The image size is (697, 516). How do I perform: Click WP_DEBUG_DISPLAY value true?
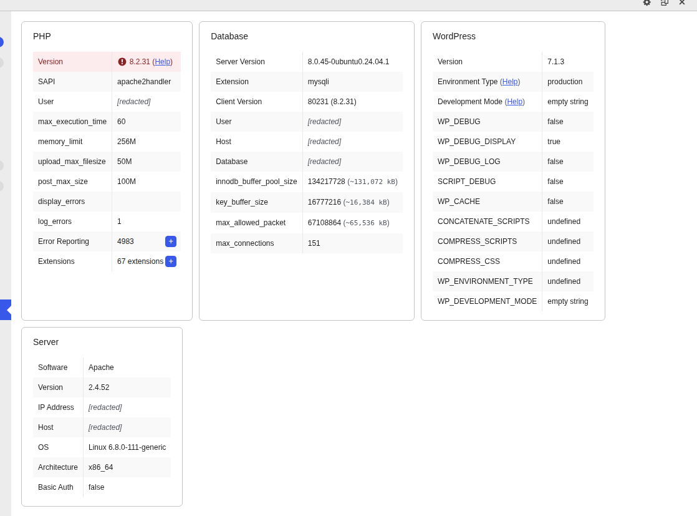(x=554, y=142)
